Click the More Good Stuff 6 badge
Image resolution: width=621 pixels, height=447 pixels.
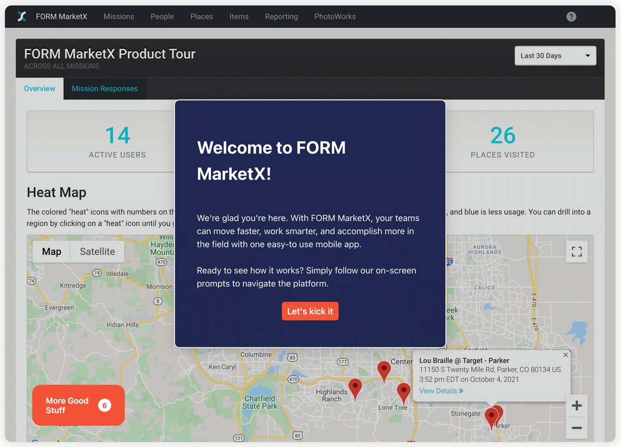[x=105, y=406]
